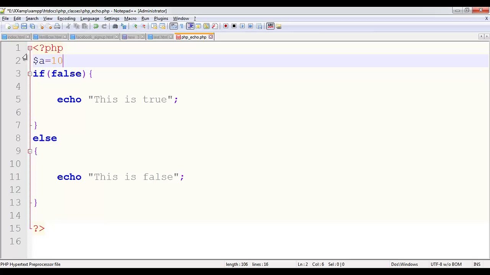Open the Run menu

[x=145, y=18]
